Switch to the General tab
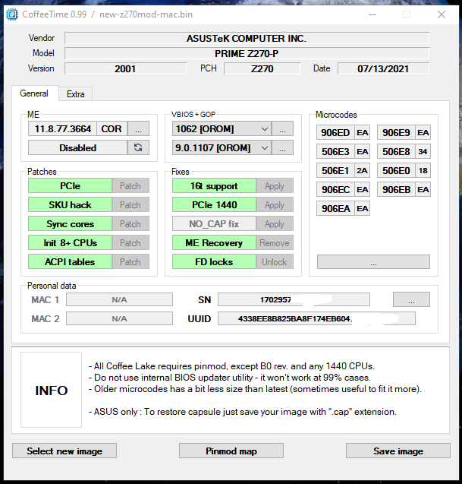 [x=35, y=93]
